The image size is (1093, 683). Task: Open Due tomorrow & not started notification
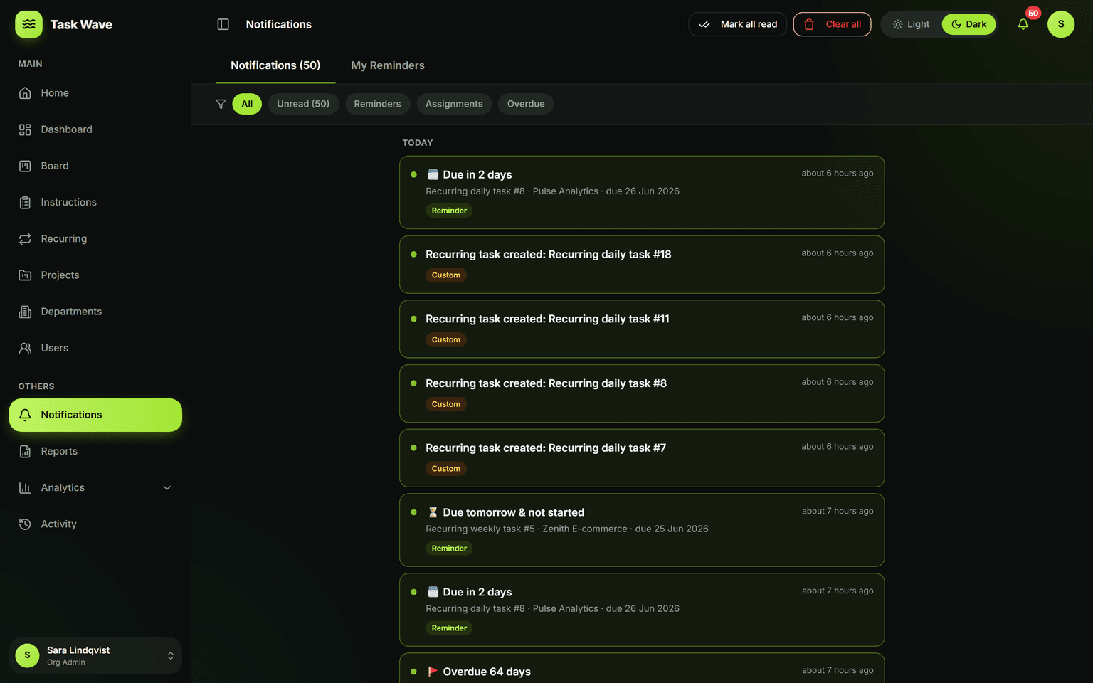[642, 530]
